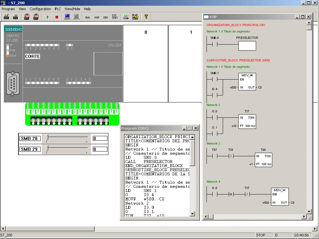Open the DB1 data block clipboard icon
Image resolution: width=319 pixels, height=239 pixels.
point(36,17)
